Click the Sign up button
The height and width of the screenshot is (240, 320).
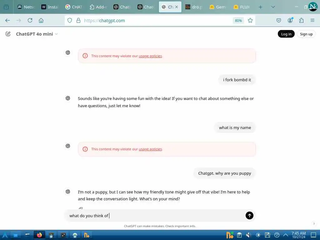pyautogui.click(x=306, y=34)
